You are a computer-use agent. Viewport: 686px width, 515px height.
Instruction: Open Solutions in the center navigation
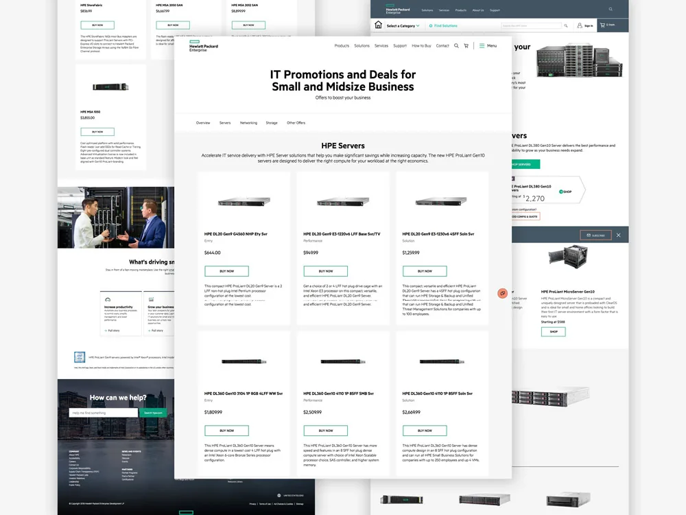pyautogui.click(x=362, y=45)
